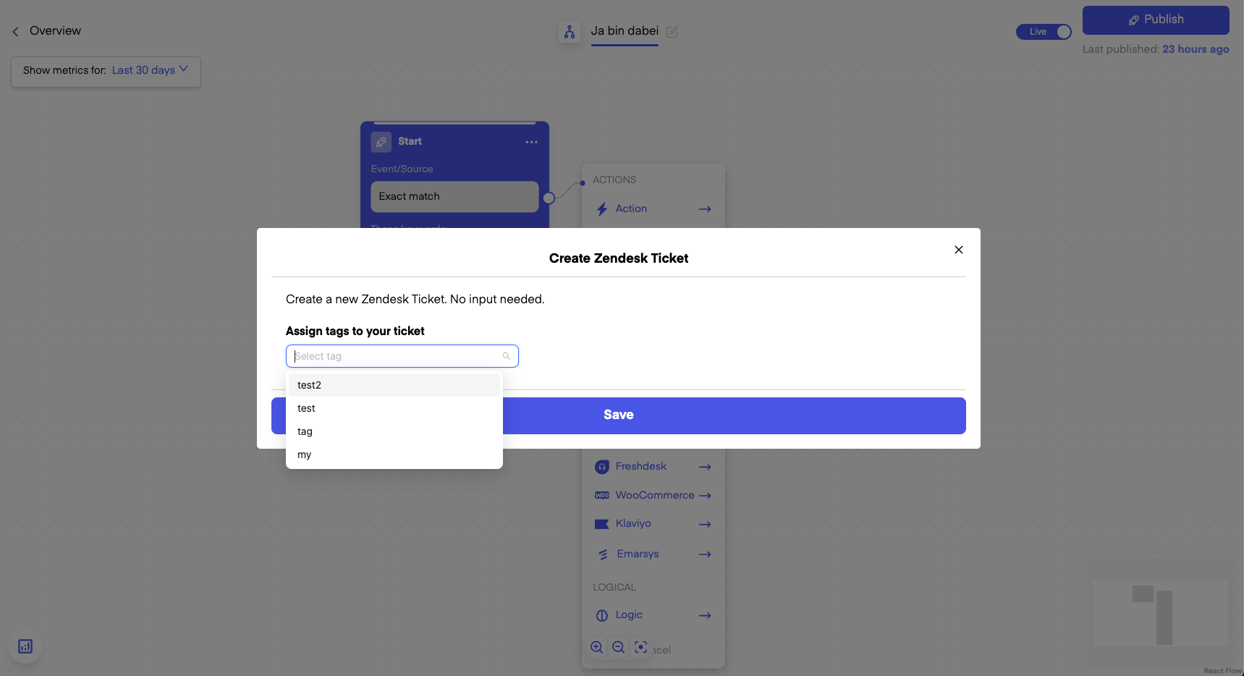The height and width of the screenshot is (676, 1244).
Task: Select the test2 tag option
Action: click(394, 385)
